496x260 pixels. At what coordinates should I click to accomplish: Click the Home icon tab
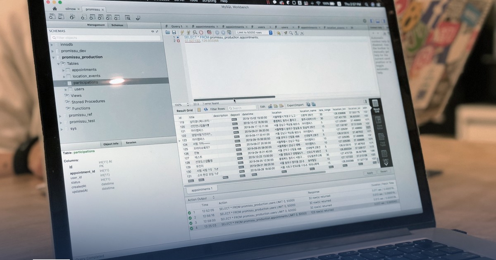(x=55, y=8)
